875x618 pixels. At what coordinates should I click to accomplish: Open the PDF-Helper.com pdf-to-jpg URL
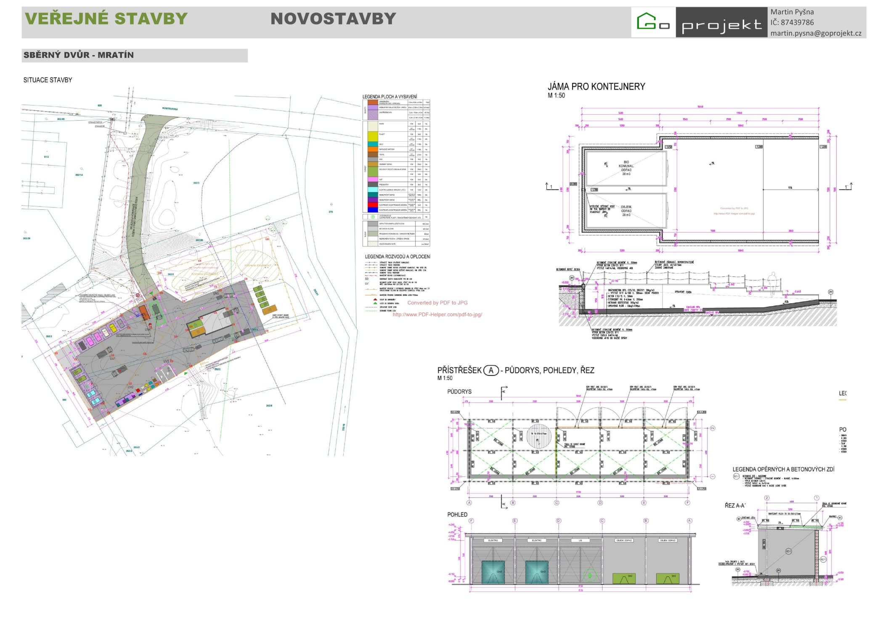coord(437,314)
